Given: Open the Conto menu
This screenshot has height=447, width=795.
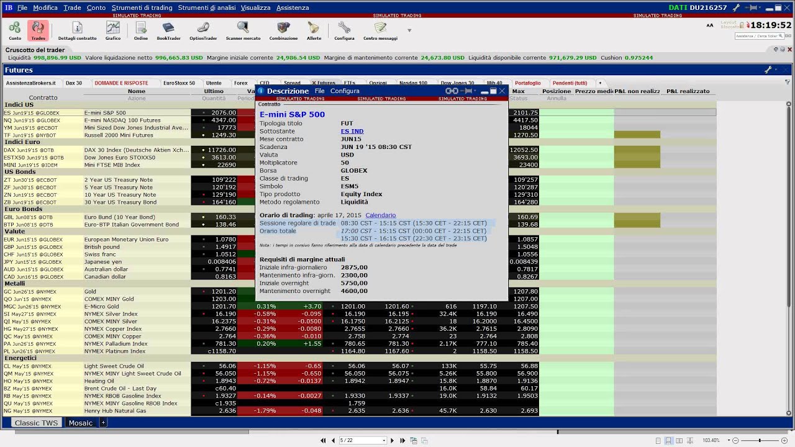Looking at the screenshot, I should tap(96, 7).
